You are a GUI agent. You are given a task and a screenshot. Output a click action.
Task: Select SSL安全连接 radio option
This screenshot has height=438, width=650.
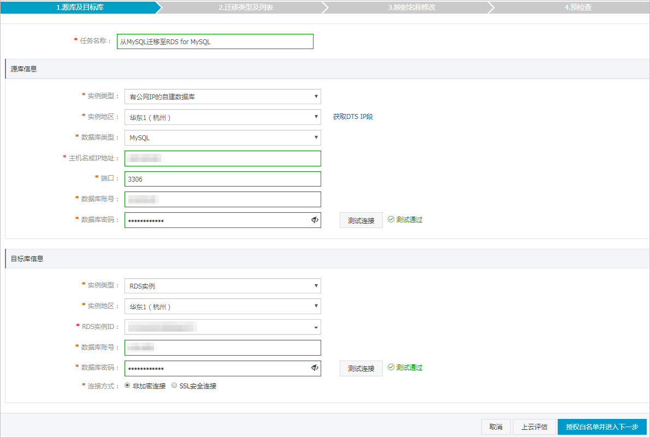(x=174, y=385)
